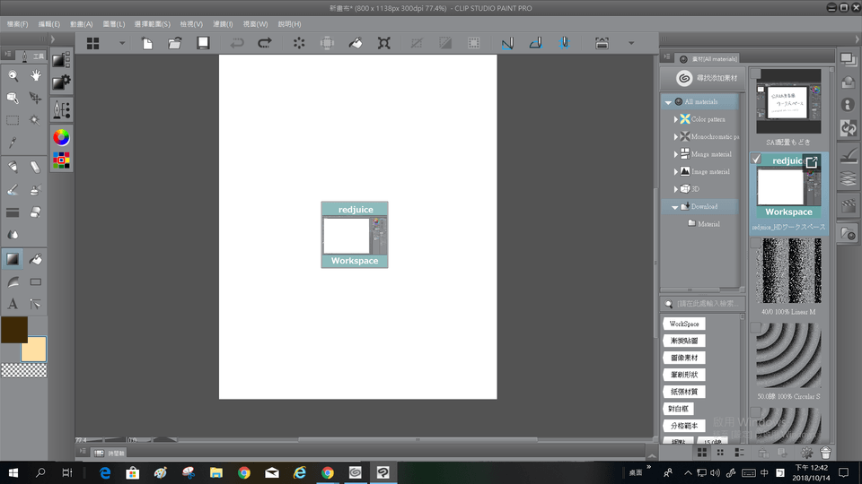Select the Figure curve tool

pos(13,282)
